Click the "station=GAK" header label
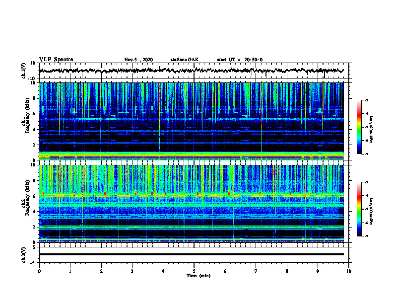The width and height of the screenshot is (393, 304). pyautogui.click(x=185, y=60)
